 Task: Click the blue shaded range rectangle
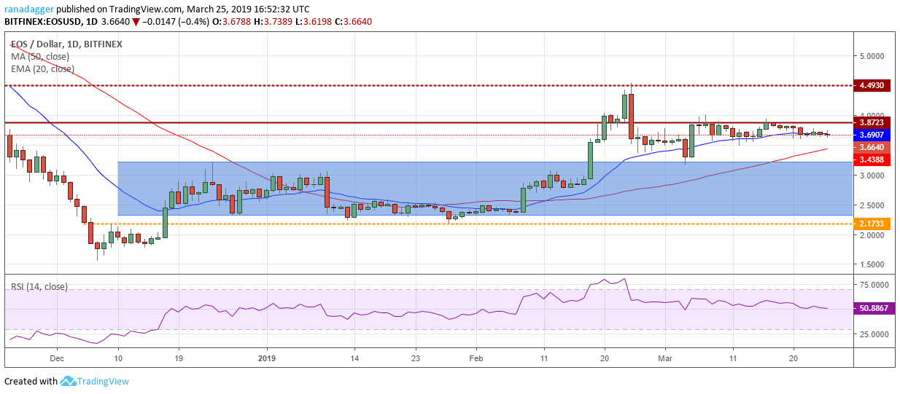(484, 188)
